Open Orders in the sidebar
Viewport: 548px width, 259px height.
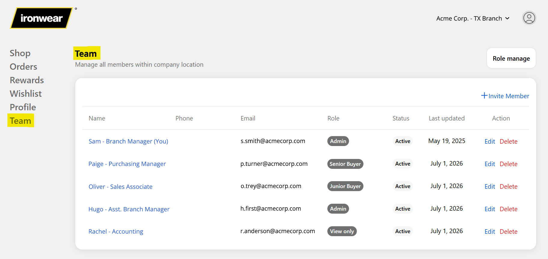click(x=23, y=67)
